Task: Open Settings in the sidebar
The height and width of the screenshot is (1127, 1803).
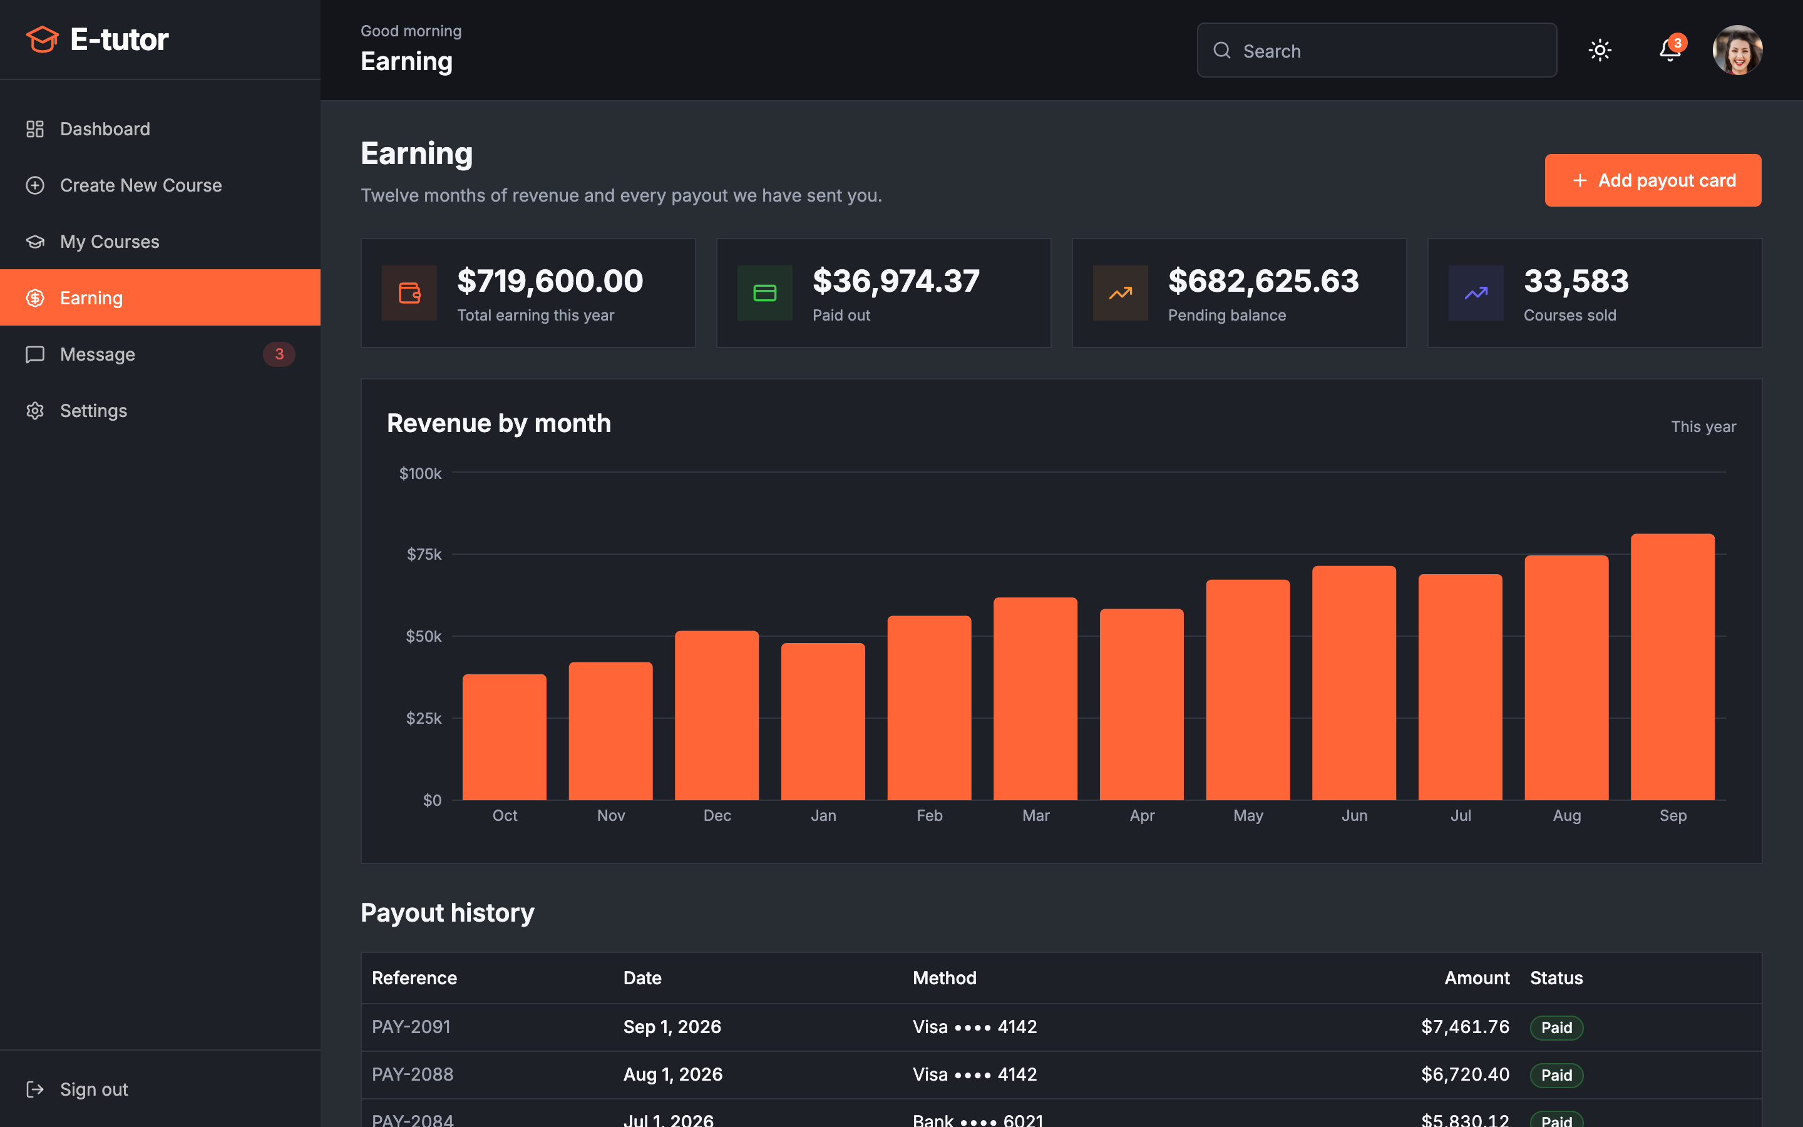Action: click(160, 411)
